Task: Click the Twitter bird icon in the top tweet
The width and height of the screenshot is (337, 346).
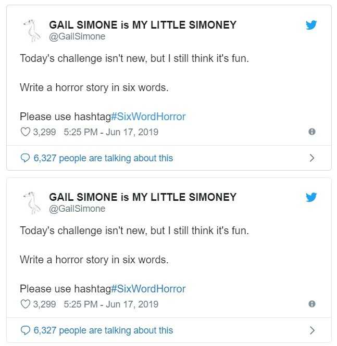Action: coord(311,24)
